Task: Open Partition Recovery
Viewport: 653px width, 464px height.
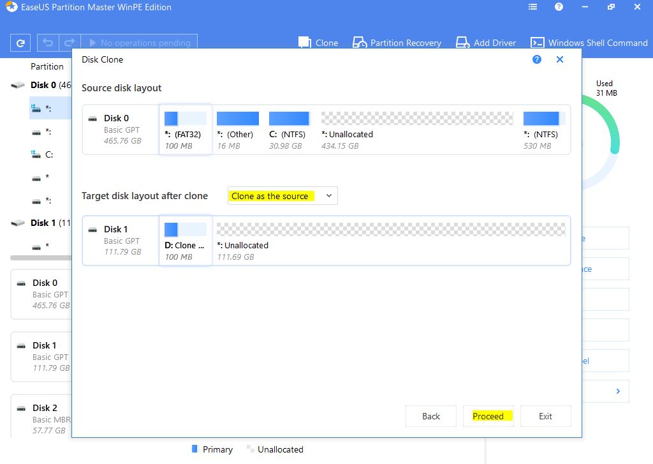Action: coord(397,43)
